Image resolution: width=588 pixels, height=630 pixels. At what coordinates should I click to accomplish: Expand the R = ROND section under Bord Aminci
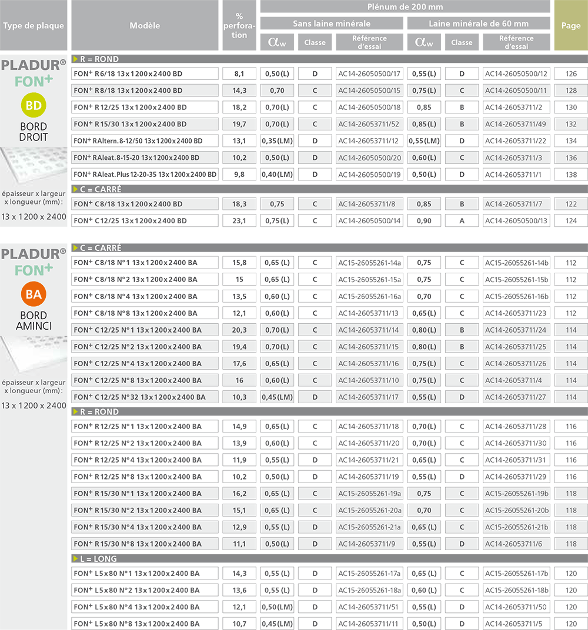coord(76,412)
